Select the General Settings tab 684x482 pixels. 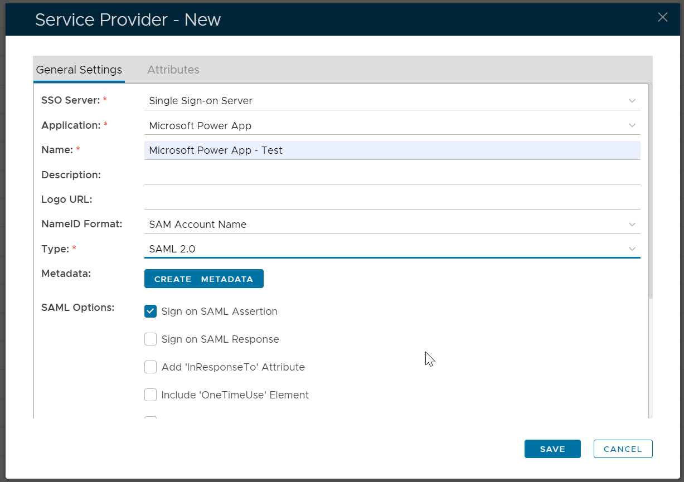[x=79, y=70]
